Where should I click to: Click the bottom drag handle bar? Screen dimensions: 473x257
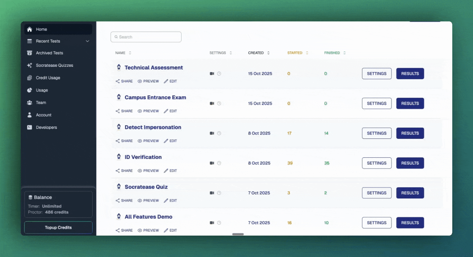(238, 234)
